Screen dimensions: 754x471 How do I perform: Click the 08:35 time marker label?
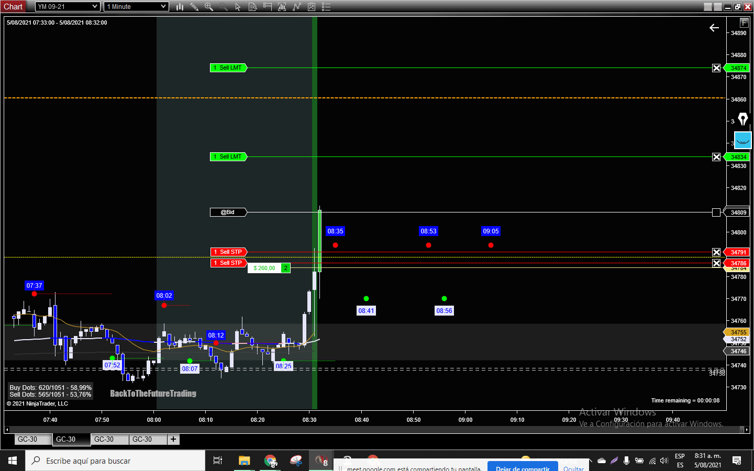point(335,231)
